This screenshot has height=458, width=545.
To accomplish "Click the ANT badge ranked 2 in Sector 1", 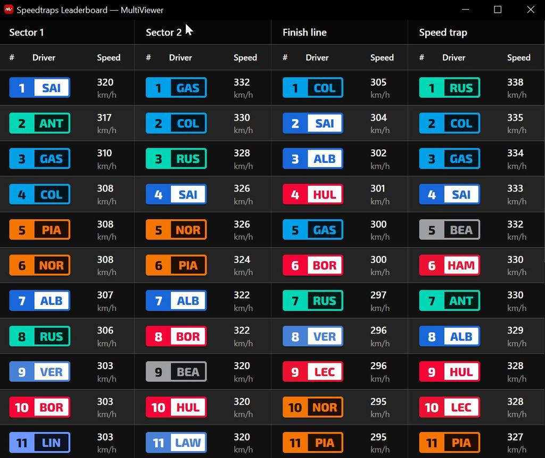I will tap(39, 123).
